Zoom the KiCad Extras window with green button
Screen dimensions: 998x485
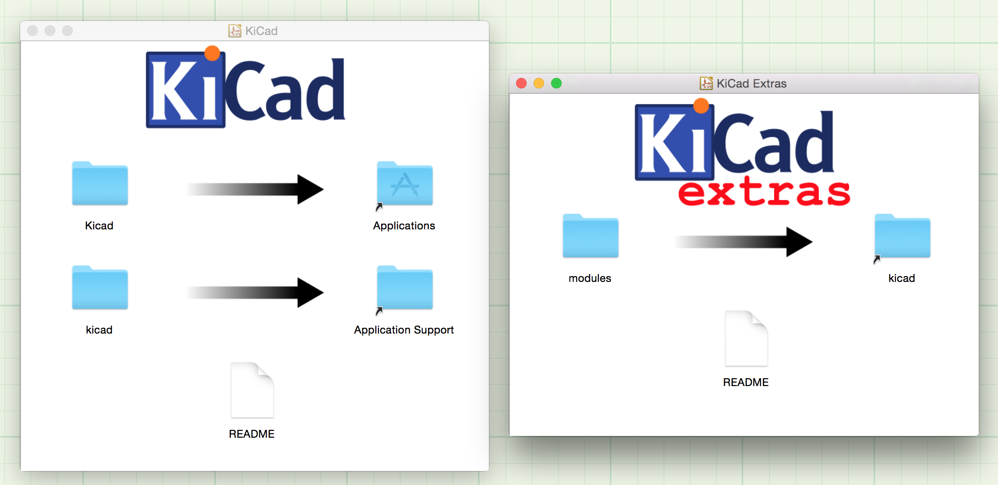(x=556, y=83)
